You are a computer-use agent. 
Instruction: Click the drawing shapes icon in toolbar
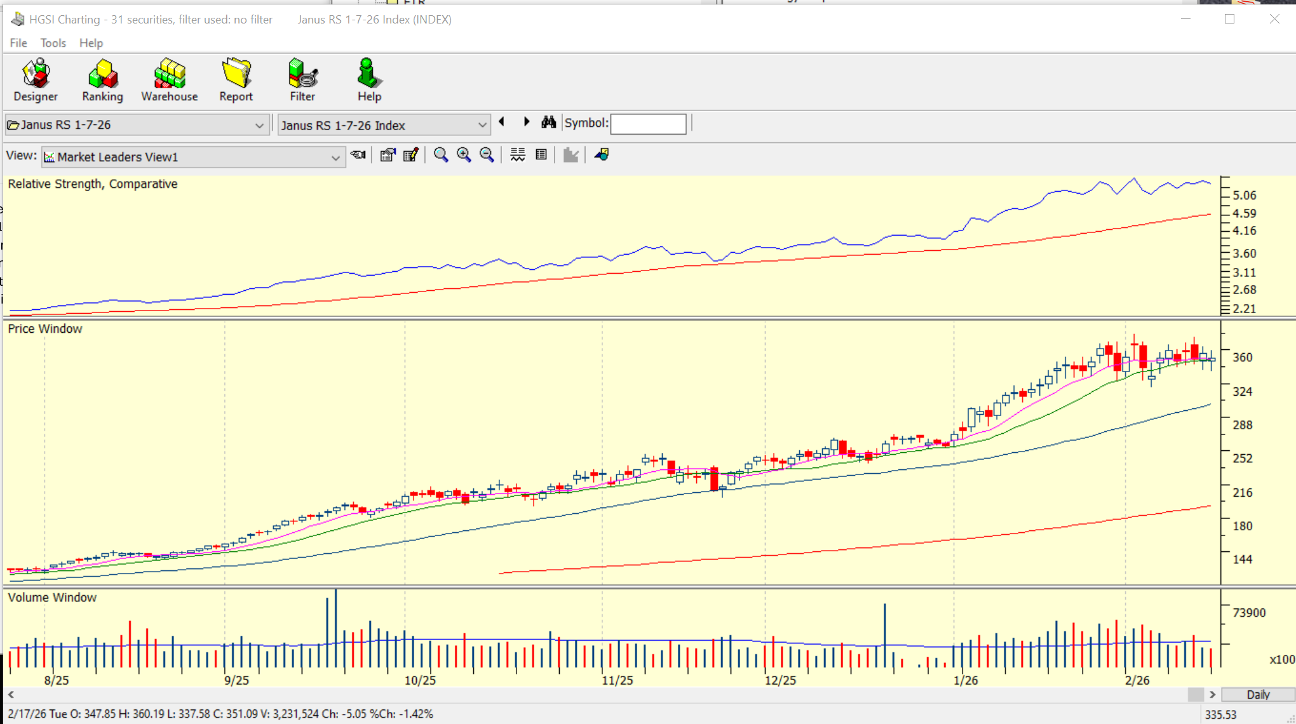[602, 155]
